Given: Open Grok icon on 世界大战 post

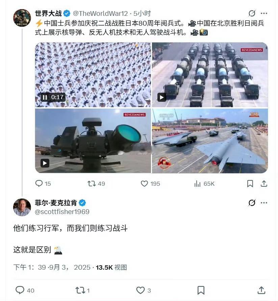Looking at the screenshot, I should (252, 13).
